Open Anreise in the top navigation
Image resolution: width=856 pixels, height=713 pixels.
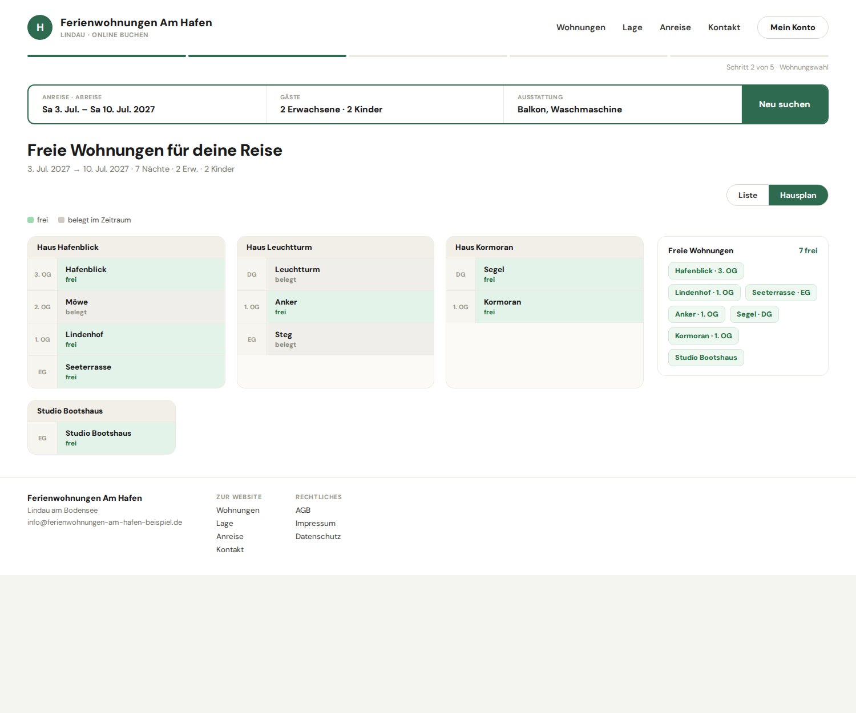[x=675, y=27]
